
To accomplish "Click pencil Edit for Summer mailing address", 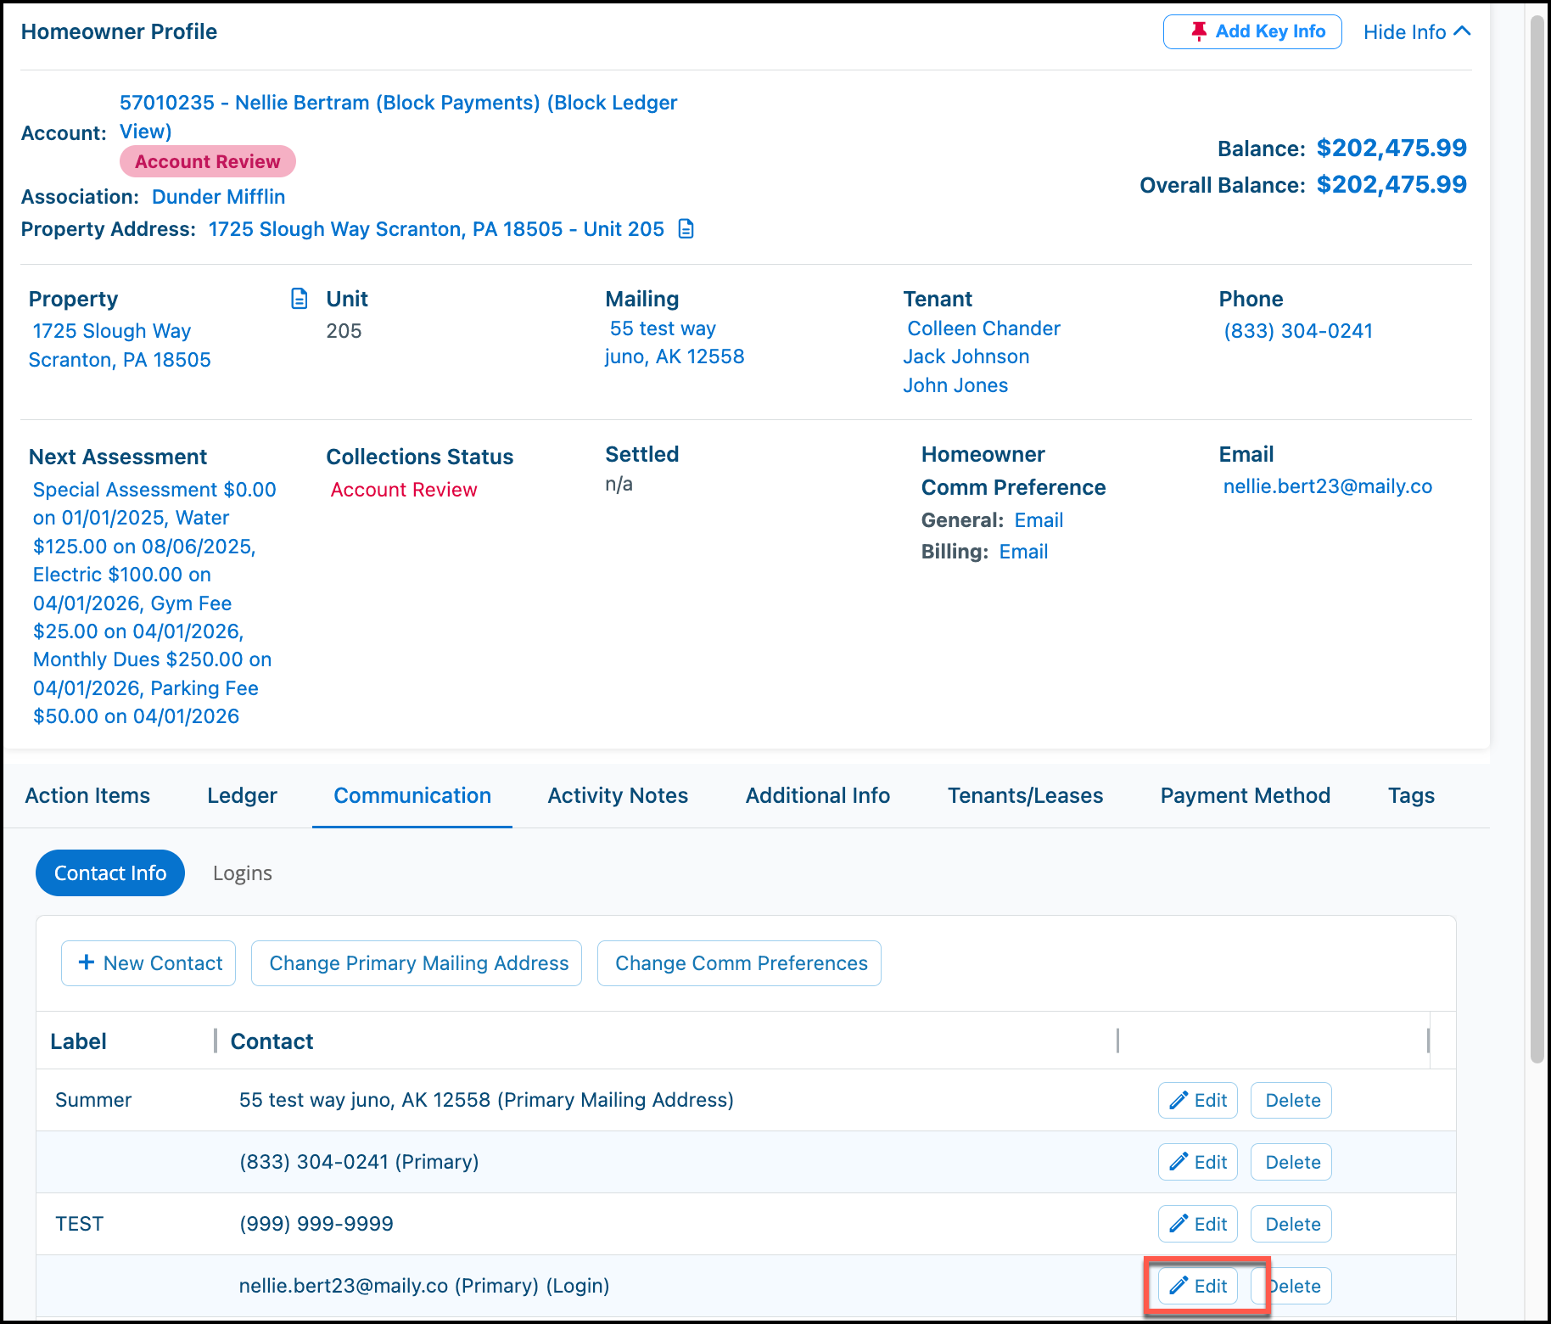I will (1197, 1100).
